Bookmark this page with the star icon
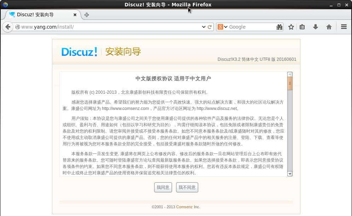 click(x=291, y=27)
